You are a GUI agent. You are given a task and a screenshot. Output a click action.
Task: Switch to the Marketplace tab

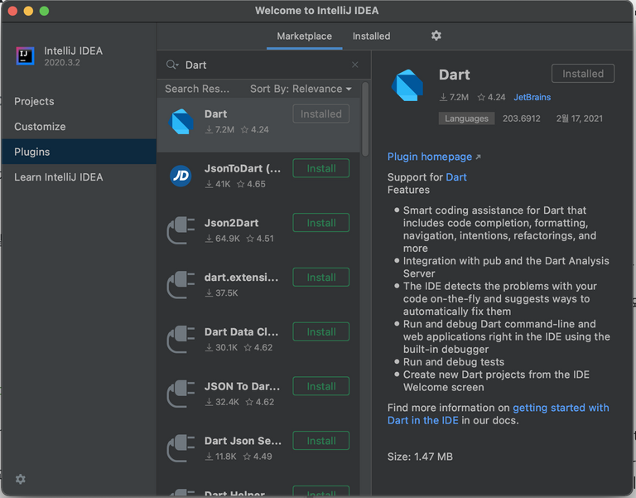[x=304, y=36]
